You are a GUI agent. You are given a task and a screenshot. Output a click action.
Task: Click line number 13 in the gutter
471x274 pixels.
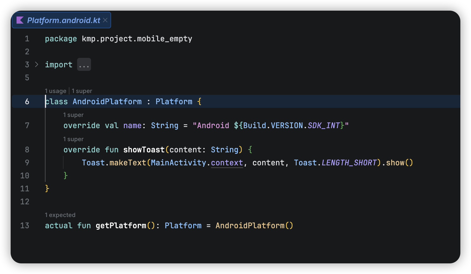[x=25, y=226]
